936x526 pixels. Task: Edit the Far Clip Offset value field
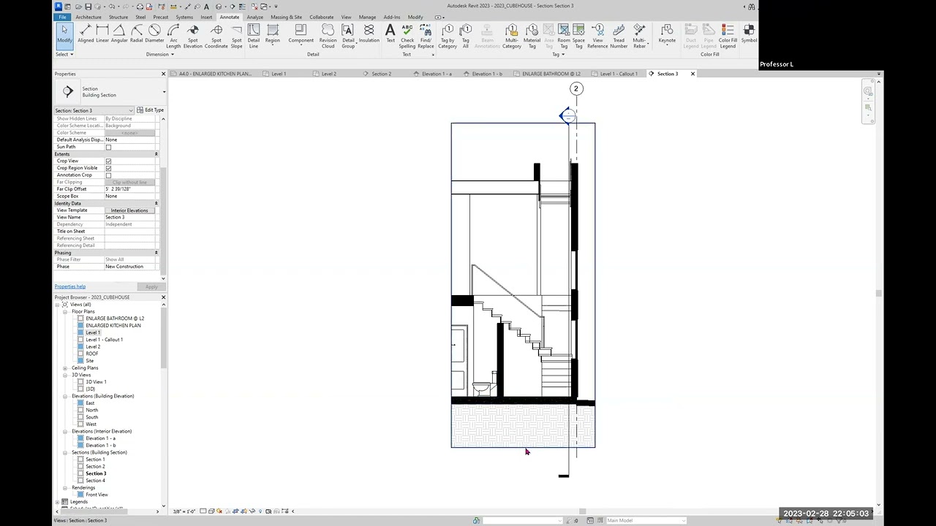tap(130, 189)
